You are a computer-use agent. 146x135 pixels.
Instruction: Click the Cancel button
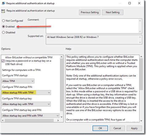tap(117, 128)
